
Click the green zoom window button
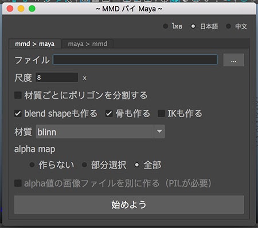pyautogui.click(x=32, y=9)
